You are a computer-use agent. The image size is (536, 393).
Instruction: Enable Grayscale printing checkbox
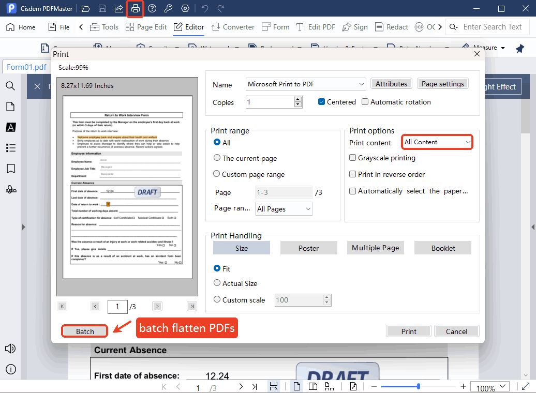point(353,158)
